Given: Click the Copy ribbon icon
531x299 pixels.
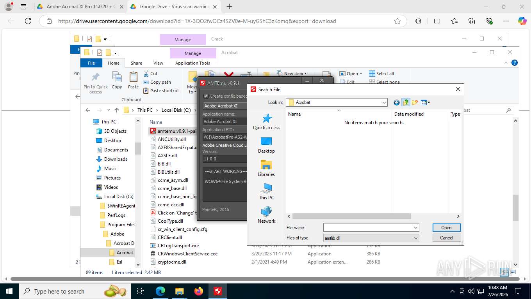Looking at the screenshot, I should 117,80.
